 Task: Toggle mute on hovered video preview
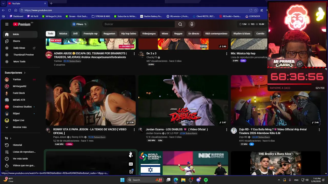coord(131,156)
